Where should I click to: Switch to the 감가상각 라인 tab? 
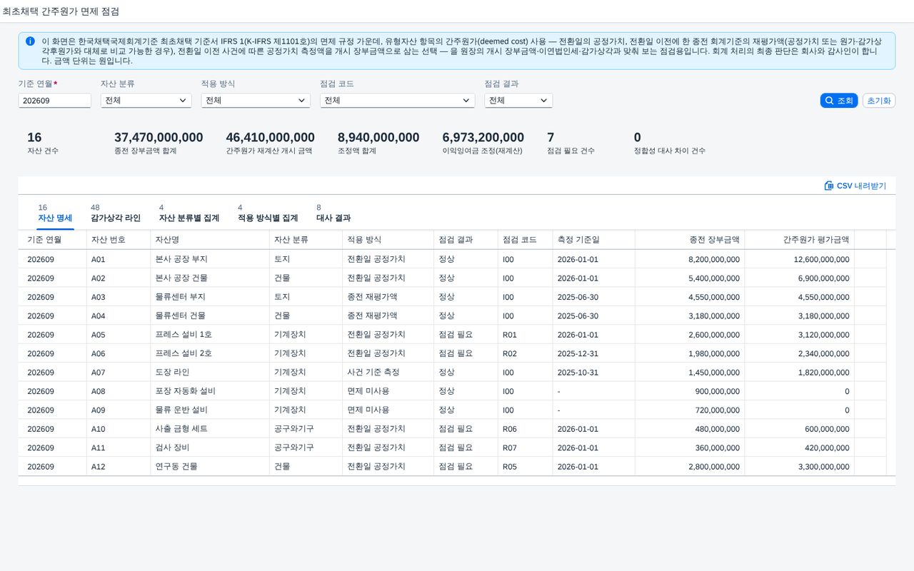[x=116, y=213]
